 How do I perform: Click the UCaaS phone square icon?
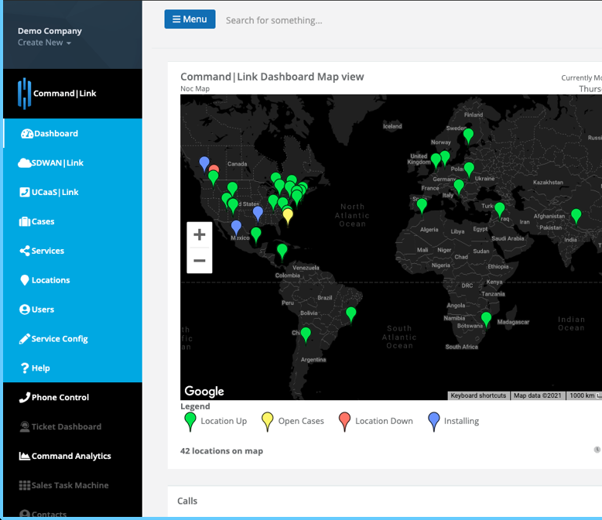(x=25, y=192)
